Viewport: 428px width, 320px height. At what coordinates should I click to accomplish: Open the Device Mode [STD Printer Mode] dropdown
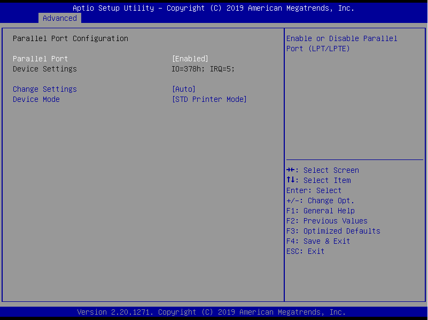click(x=209, y=99)
